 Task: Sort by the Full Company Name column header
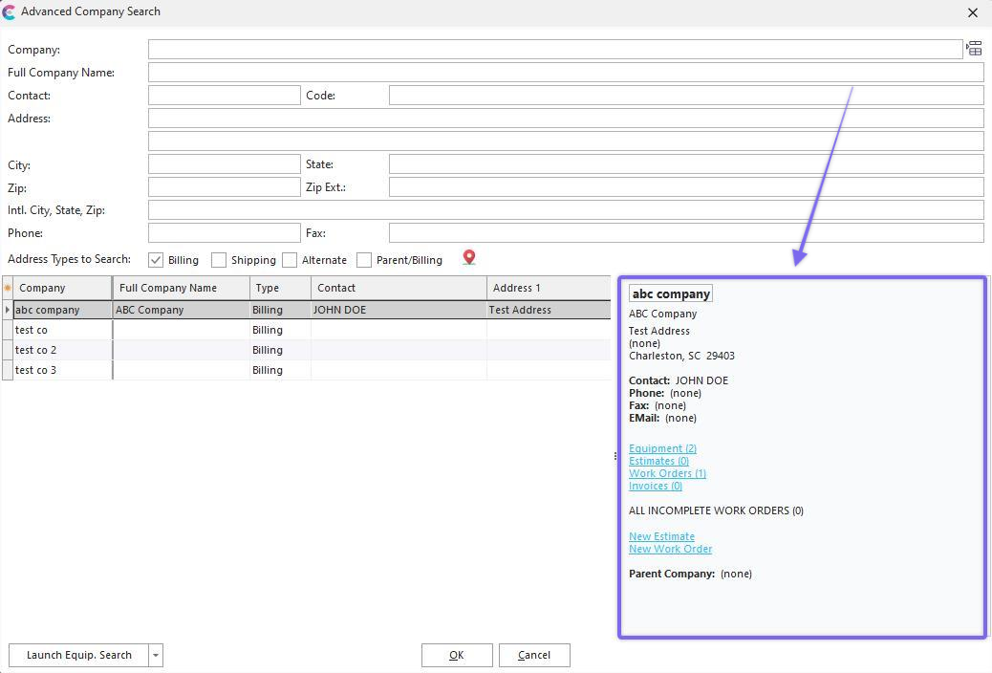(181, 288)
